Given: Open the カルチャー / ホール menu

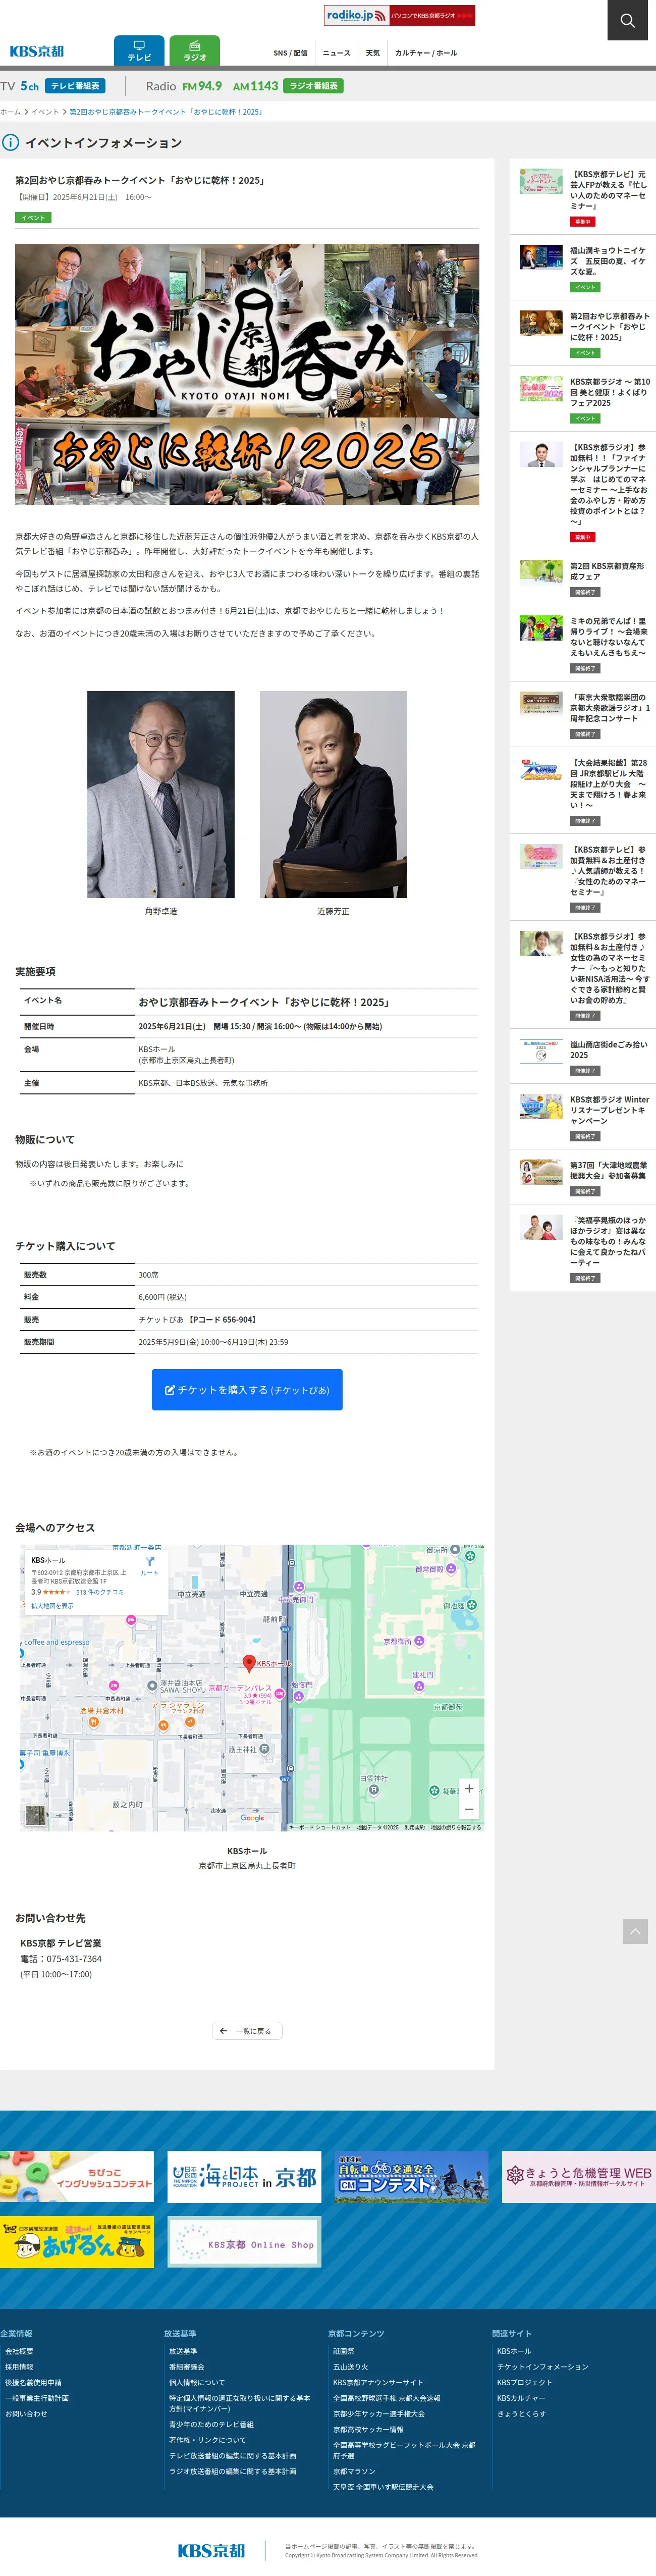Looking at the screenshot, I should tap(426, 53).
